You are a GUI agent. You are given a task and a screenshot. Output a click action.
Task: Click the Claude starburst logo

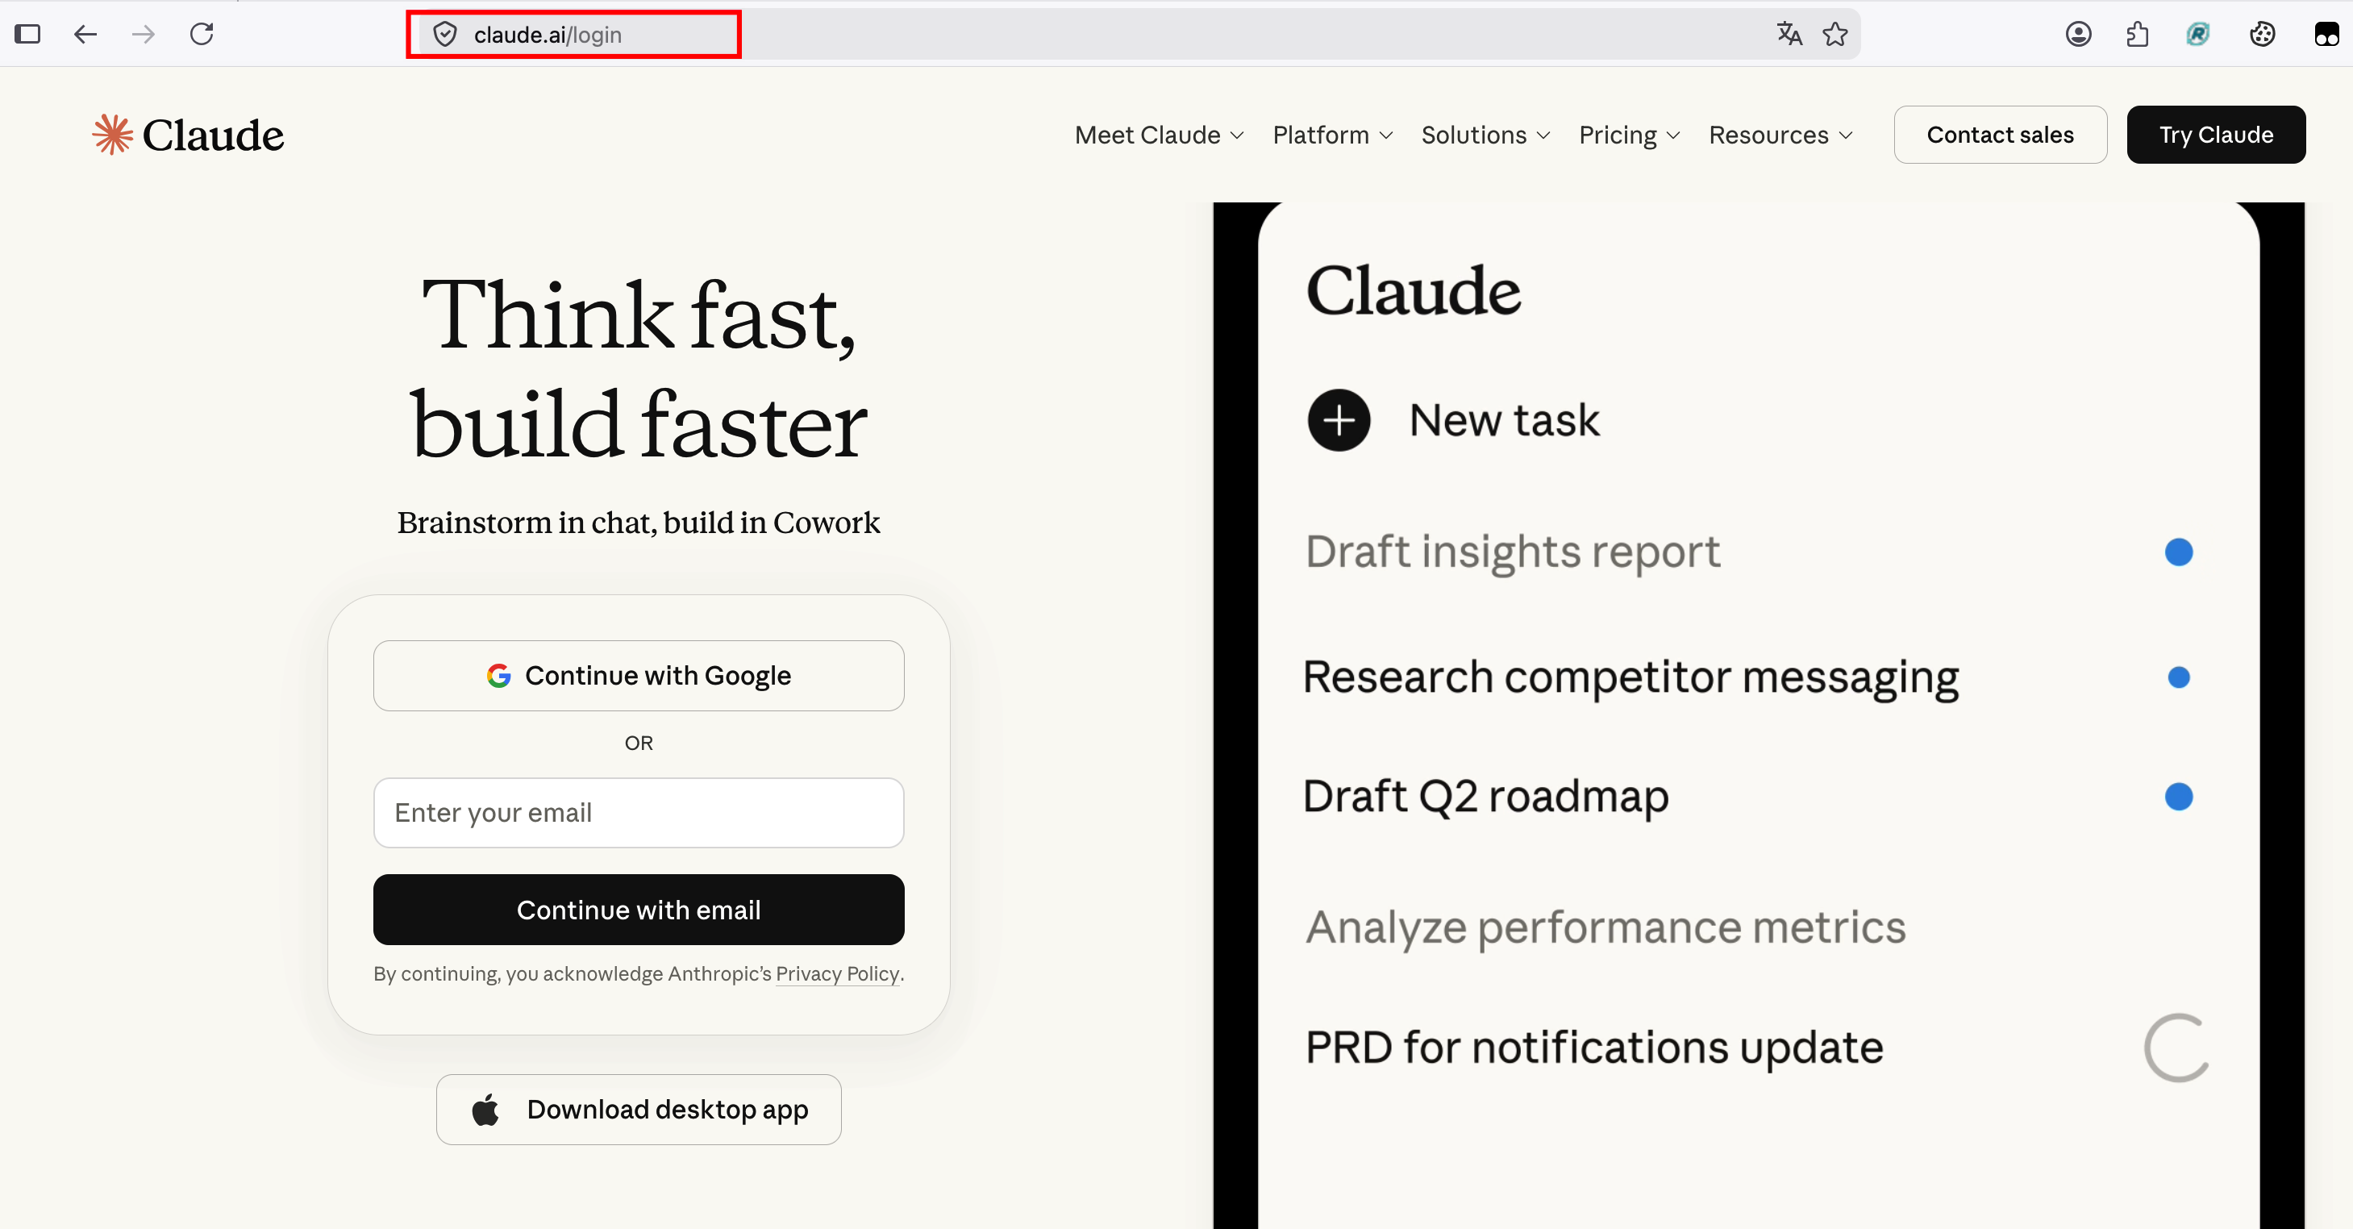pos(112,135)
